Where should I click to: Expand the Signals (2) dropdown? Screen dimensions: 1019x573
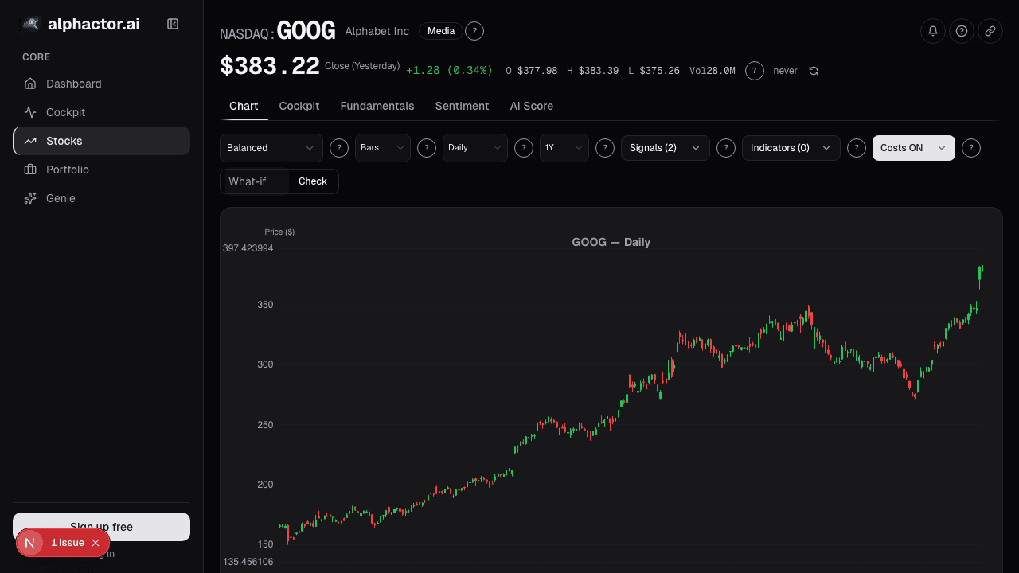pyautogui.click(x=666, y=148)
